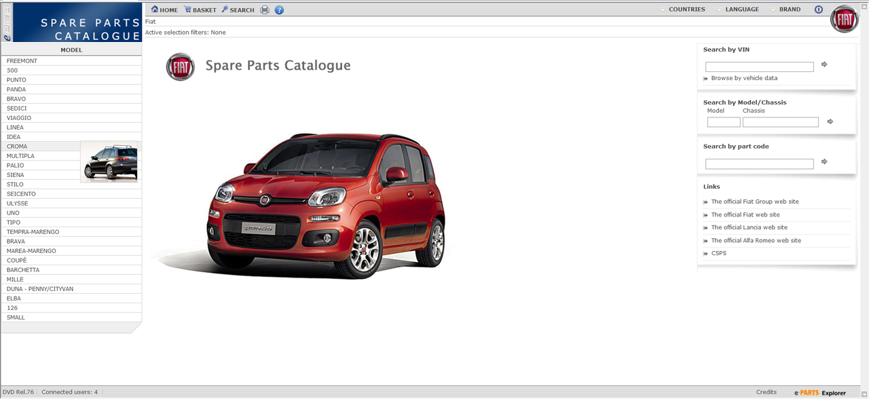869x399 pixels.
Task: Select PANDA model
Action: [x=71, y=90]
